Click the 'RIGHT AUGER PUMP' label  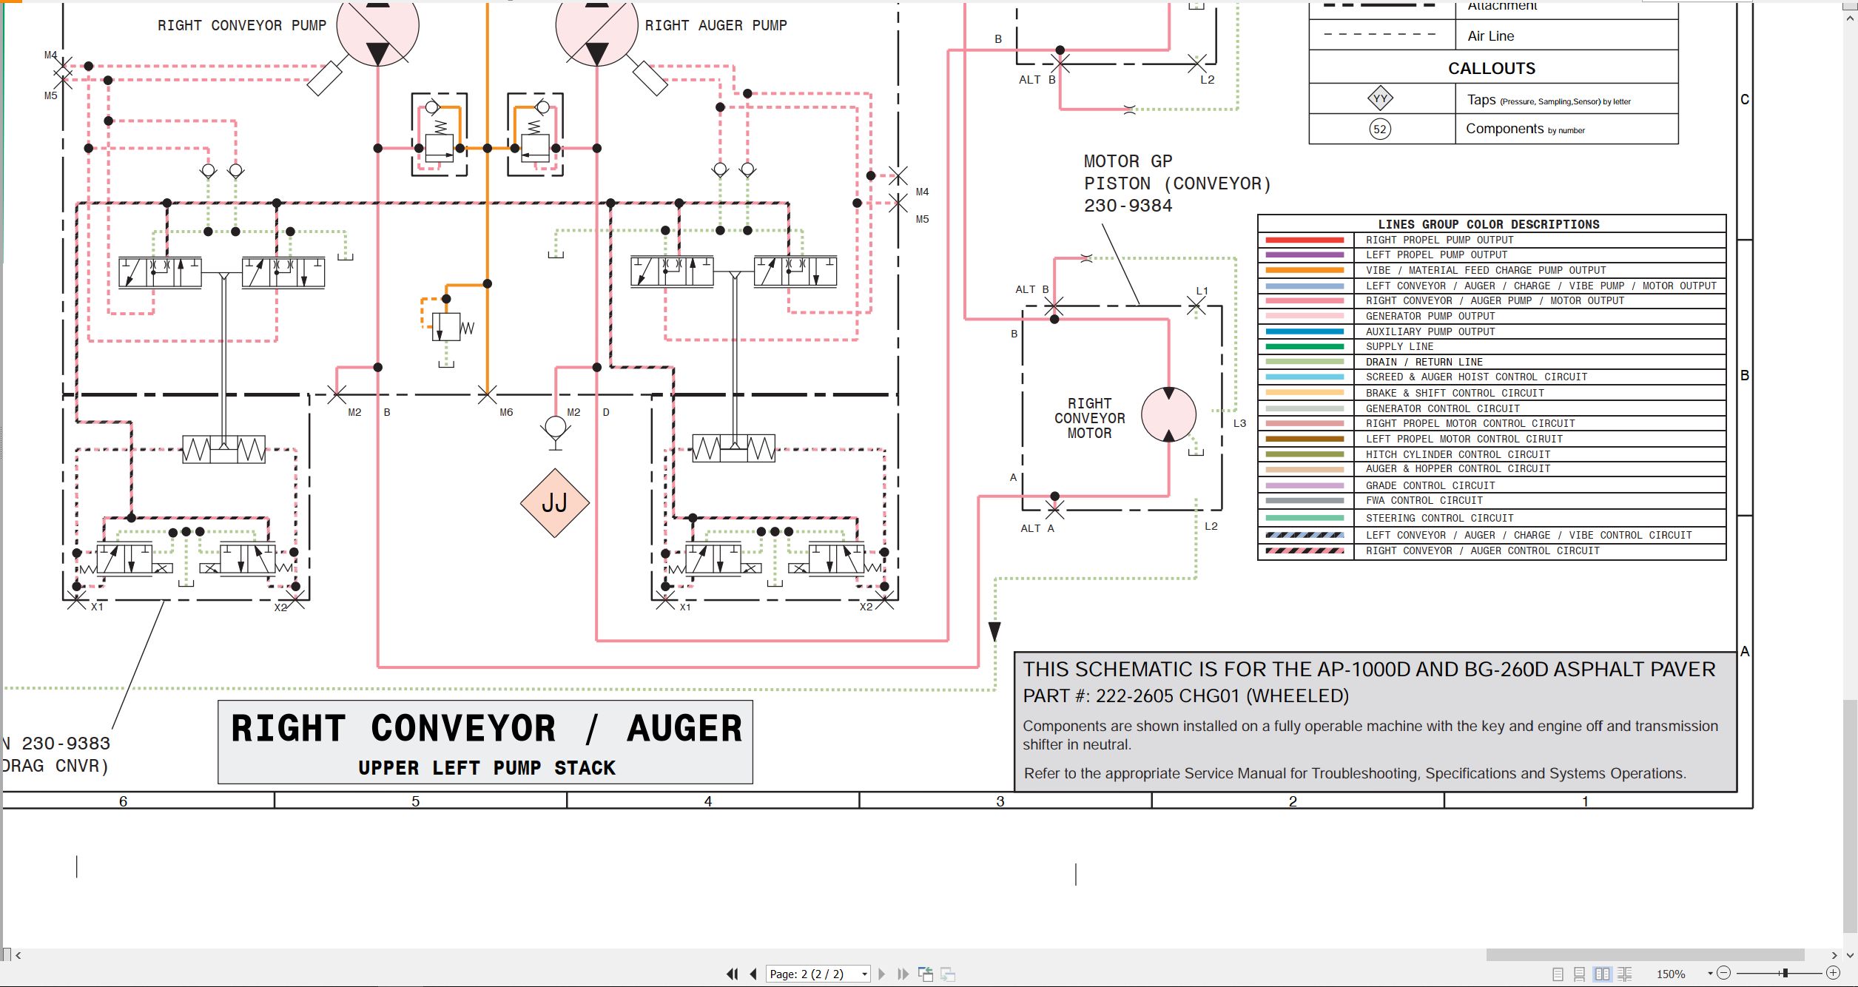click(x=716, y=26)
